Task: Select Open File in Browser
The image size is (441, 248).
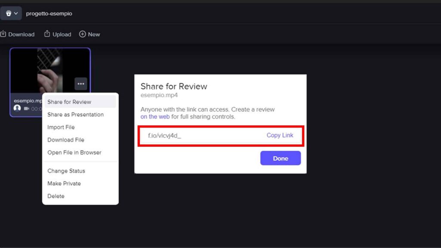Action: pos(74,152)
